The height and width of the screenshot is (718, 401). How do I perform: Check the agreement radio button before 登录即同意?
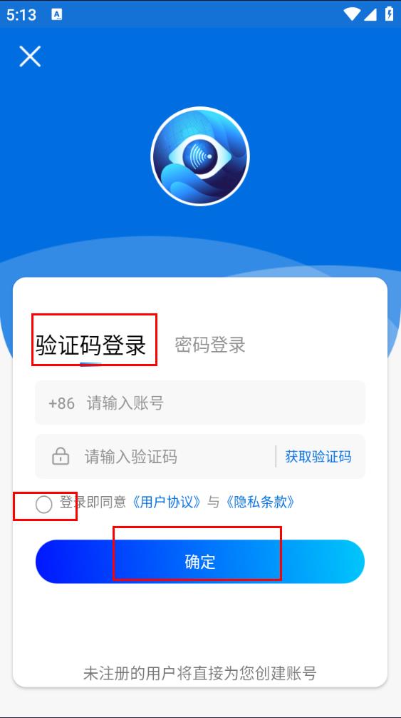(44, 505)
